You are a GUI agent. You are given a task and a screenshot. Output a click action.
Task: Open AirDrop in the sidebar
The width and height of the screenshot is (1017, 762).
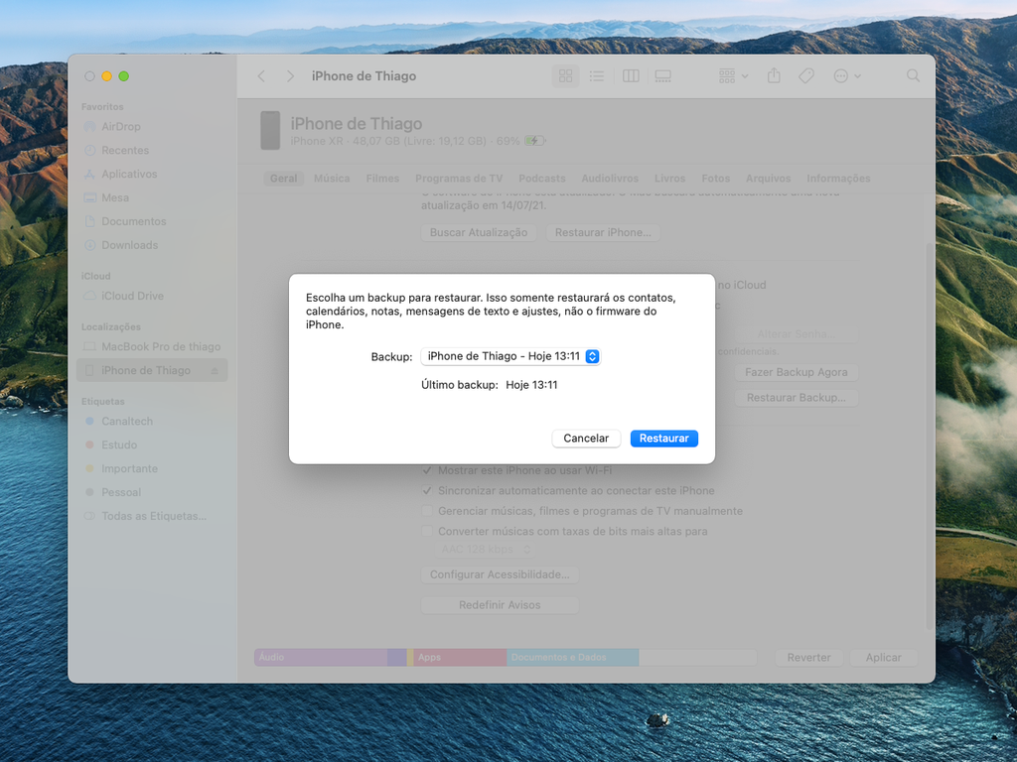tap(120, 126)
